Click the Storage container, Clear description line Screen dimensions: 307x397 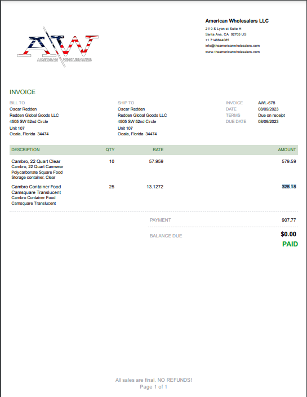[x=33, y=178]
